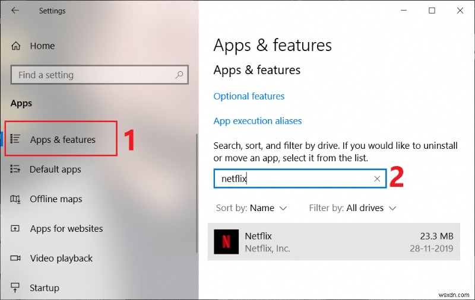This screenshot has height=300, width=475.
Task: Go to the Home settings page
Action: pyautogui.click(x=42, y=46)
